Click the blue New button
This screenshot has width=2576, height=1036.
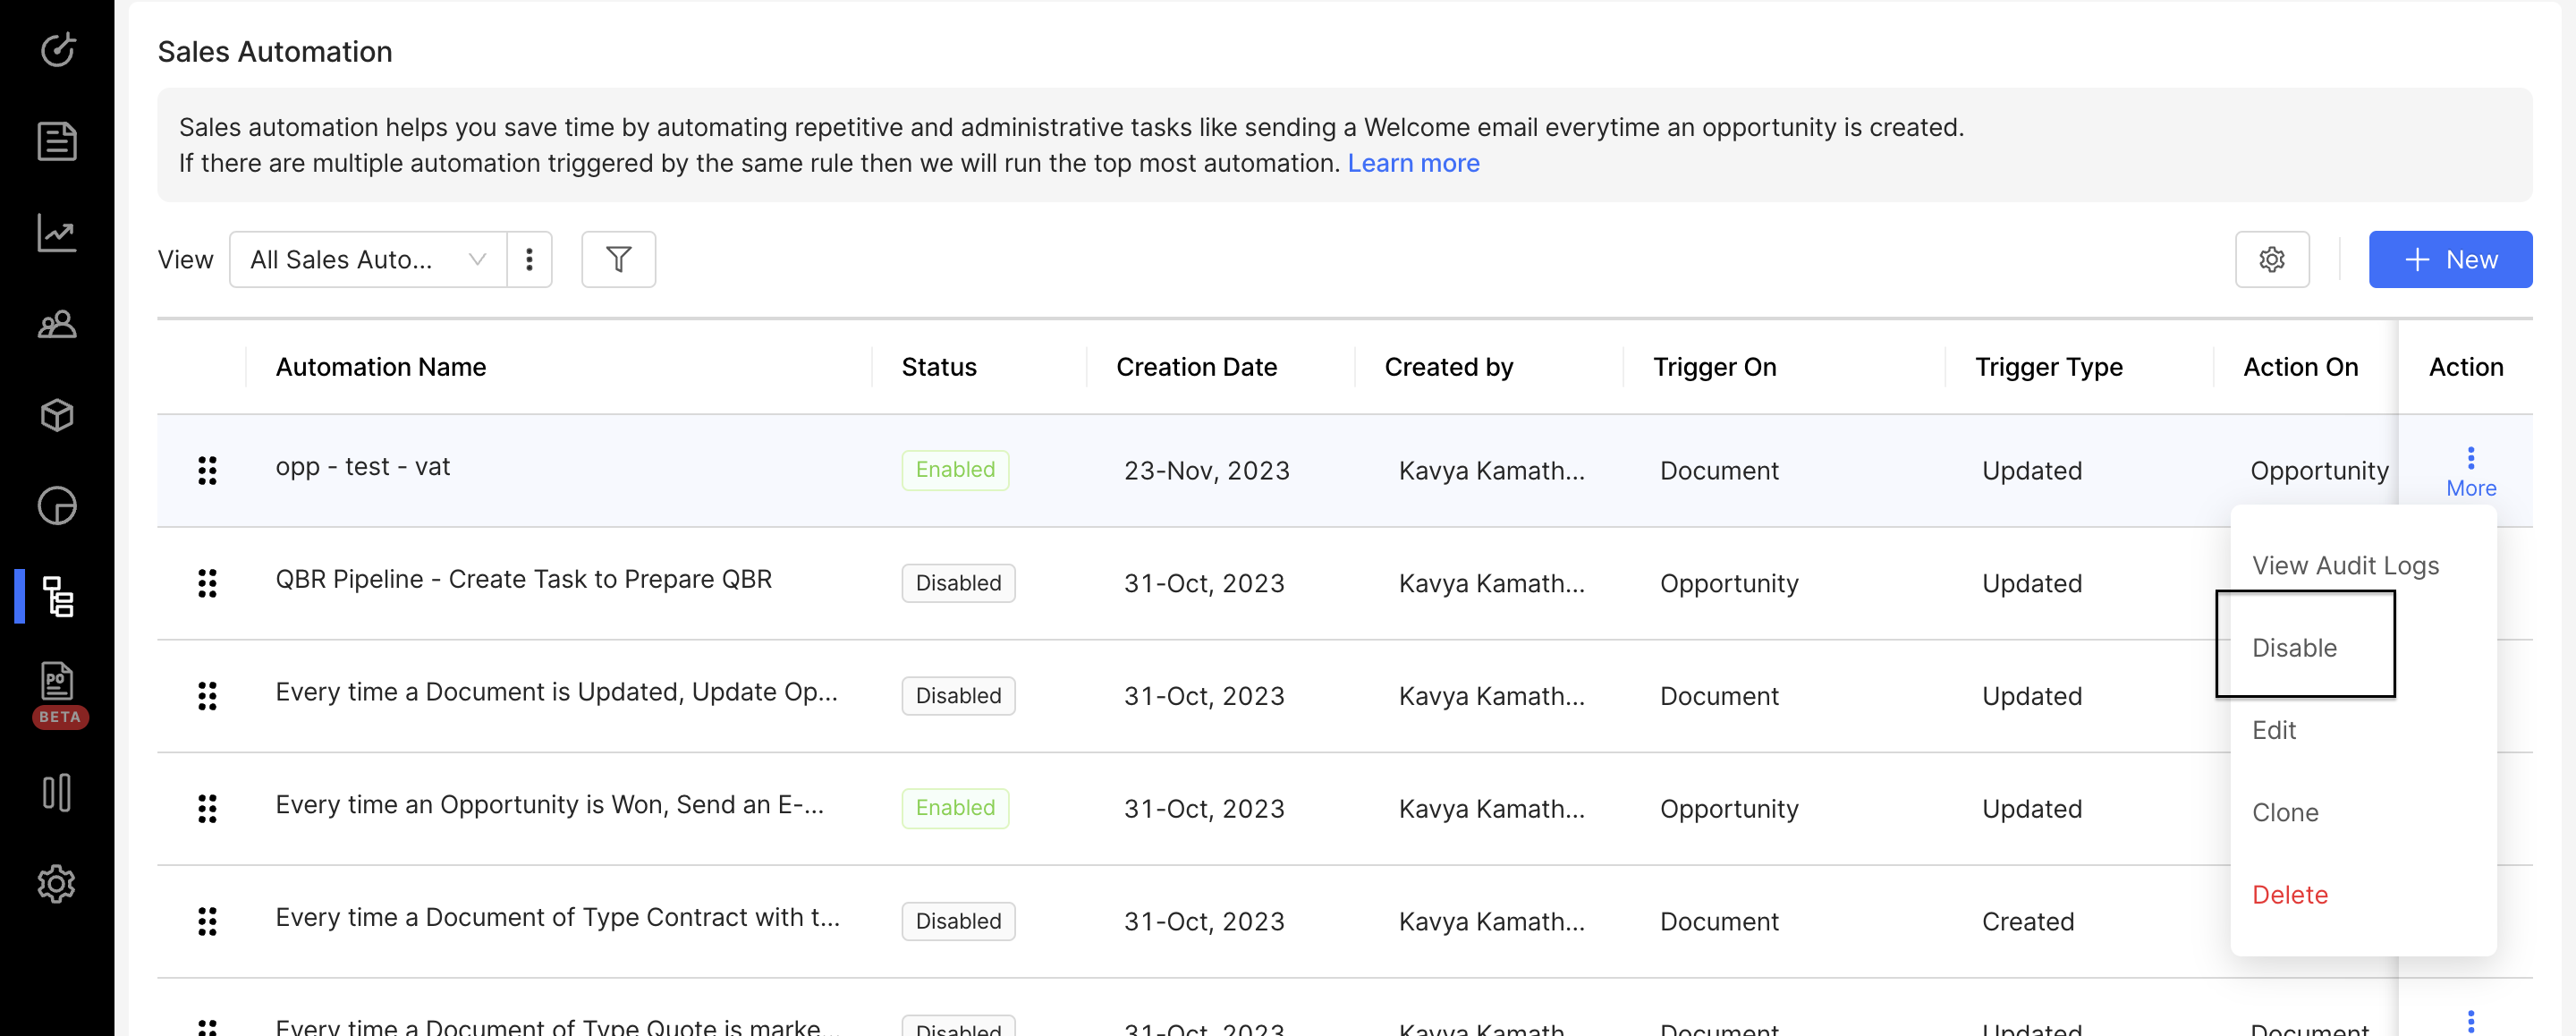[2449, 260]
